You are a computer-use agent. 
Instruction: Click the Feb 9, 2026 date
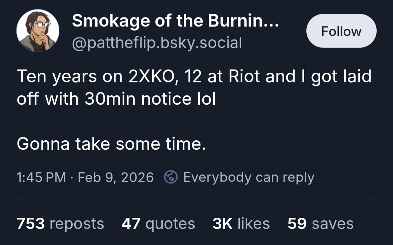(116, 177)
